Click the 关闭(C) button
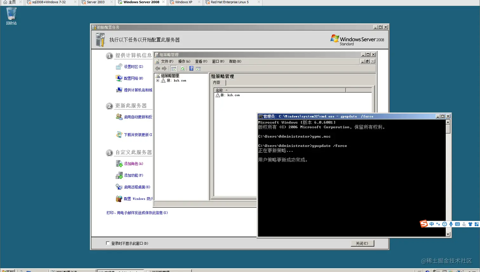 coord(362,243)
